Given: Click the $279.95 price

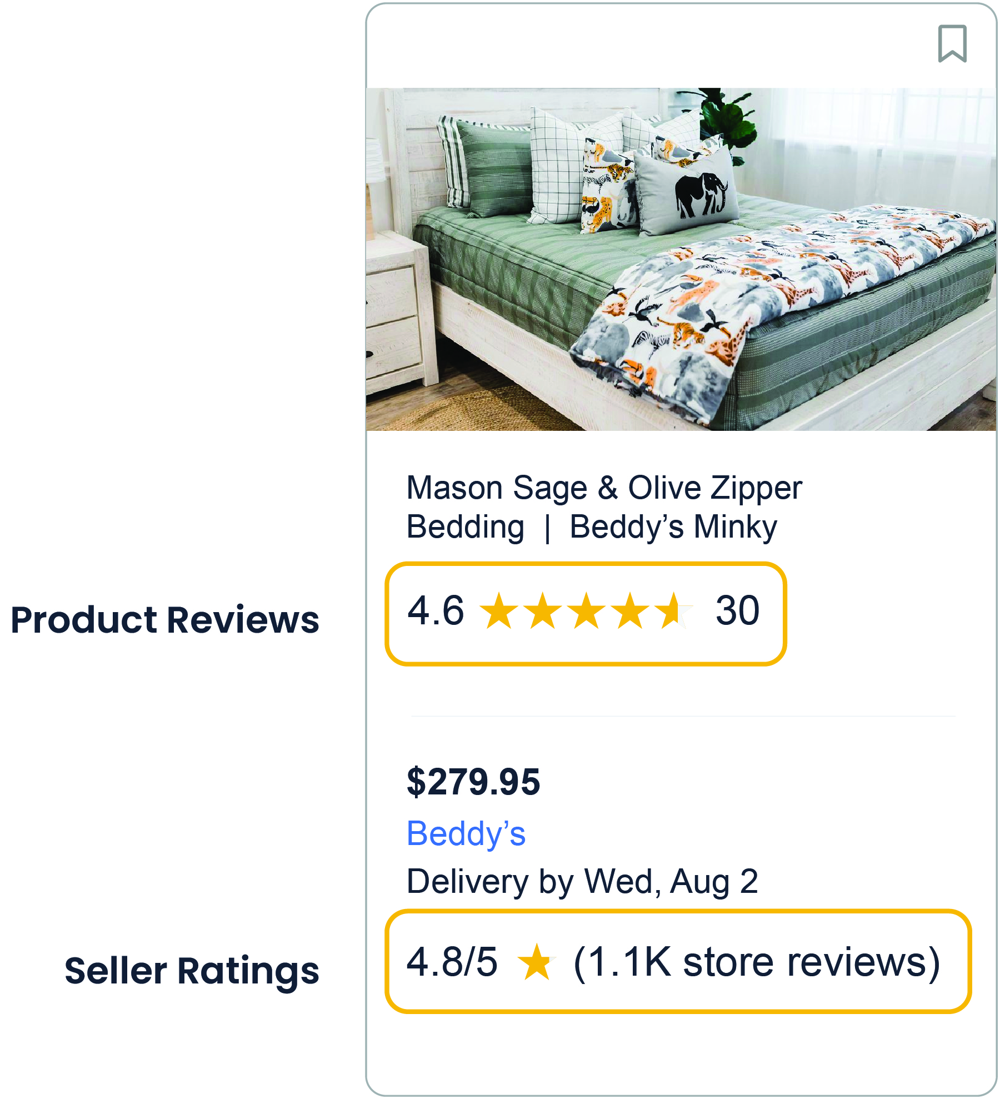Looking at the screenshot, I should pyautogui.click(x=473, y=781).
